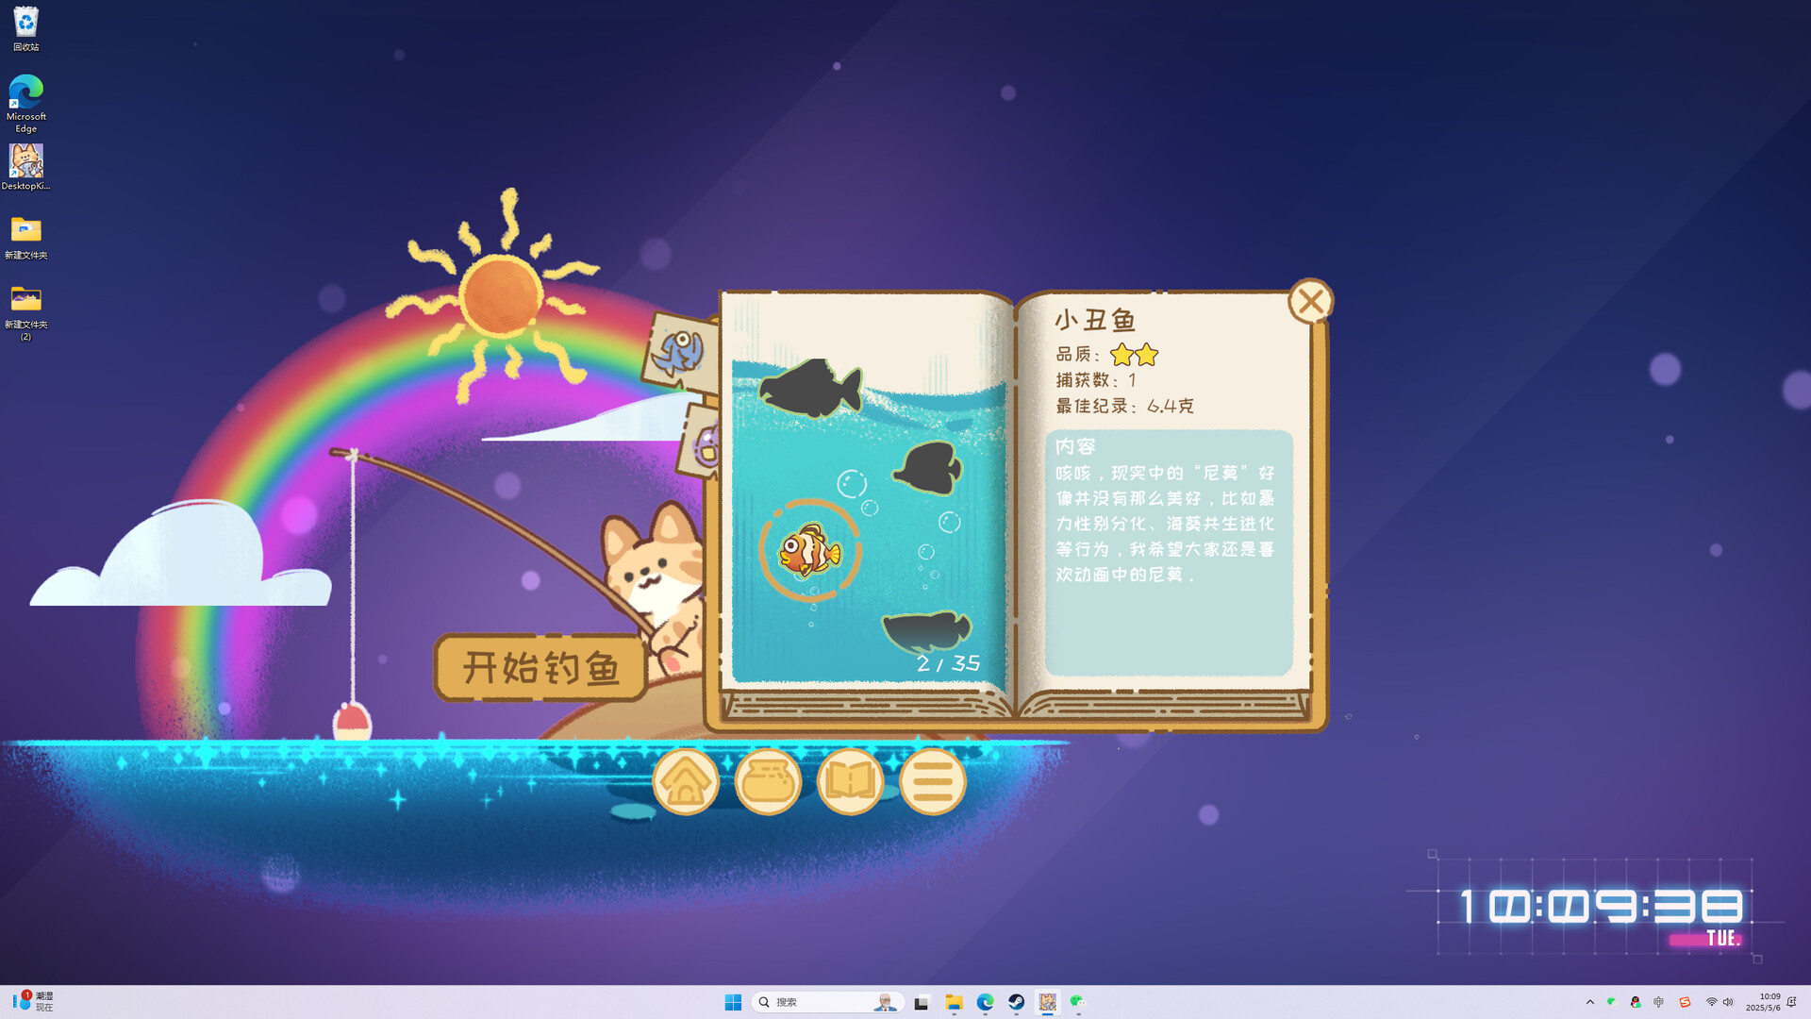Click the 最佳纪录: 6.4克 line
The width and height of the screenshot is (1811, 1019).
pyautogui.click(x=1124, y=406)
